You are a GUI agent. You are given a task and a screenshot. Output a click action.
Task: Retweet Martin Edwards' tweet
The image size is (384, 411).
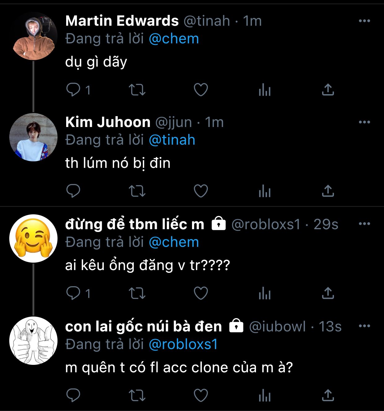137,90
